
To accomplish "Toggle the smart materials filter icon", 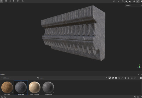I will click(113, 78).
